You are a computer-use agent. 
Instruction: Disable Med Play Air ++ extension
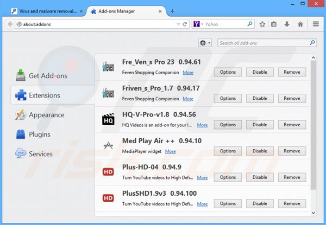click(260, 151)
